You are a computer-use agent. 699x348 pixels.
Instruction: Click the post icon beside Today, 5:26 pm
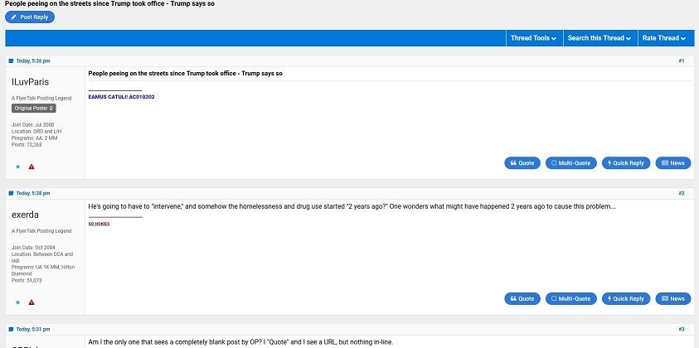click(x=11, y=61)
